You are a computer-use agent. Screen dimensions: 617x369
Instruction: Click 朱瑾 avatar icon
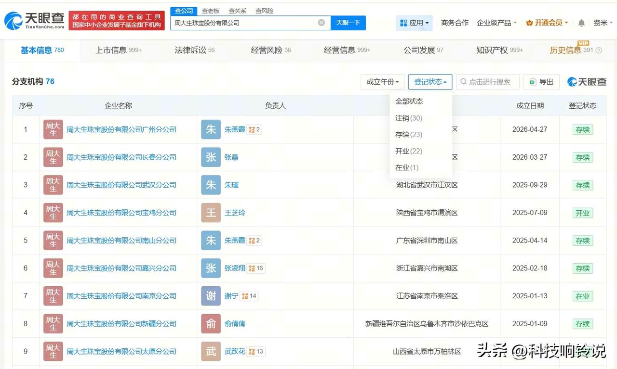[211, 185]
